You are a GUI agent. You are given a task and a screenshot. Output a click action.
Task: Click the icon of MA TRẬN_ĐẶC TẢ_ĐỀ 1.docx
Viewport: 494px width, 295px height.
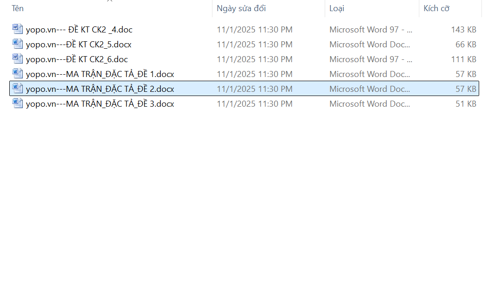(x=18, y=74)
